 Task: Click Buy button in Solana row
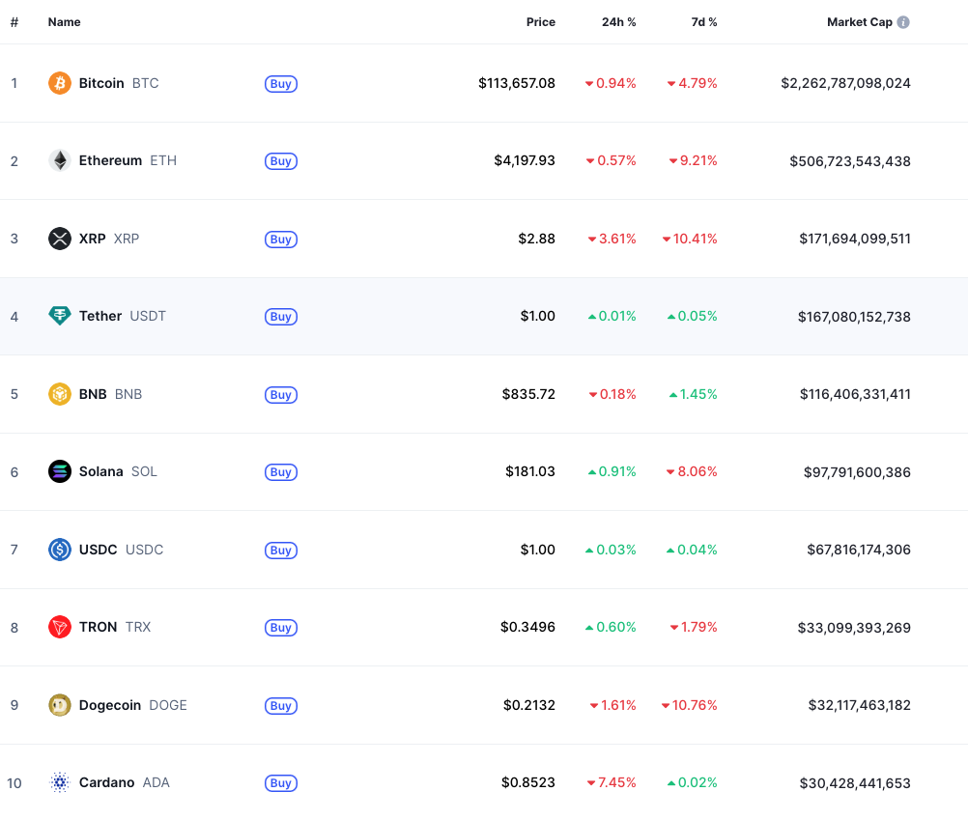pyautogui.click(x=281, y=472)
